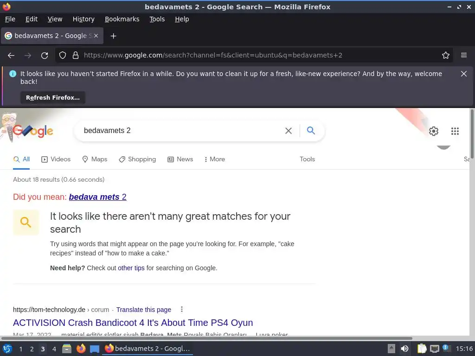Open the file manager taskbar icon

click(67, 349)
